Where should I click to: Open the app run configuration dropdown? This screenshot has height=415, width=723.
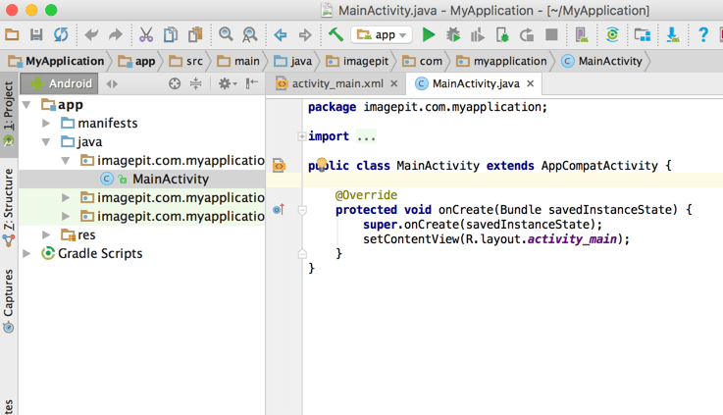click(382, 34)
